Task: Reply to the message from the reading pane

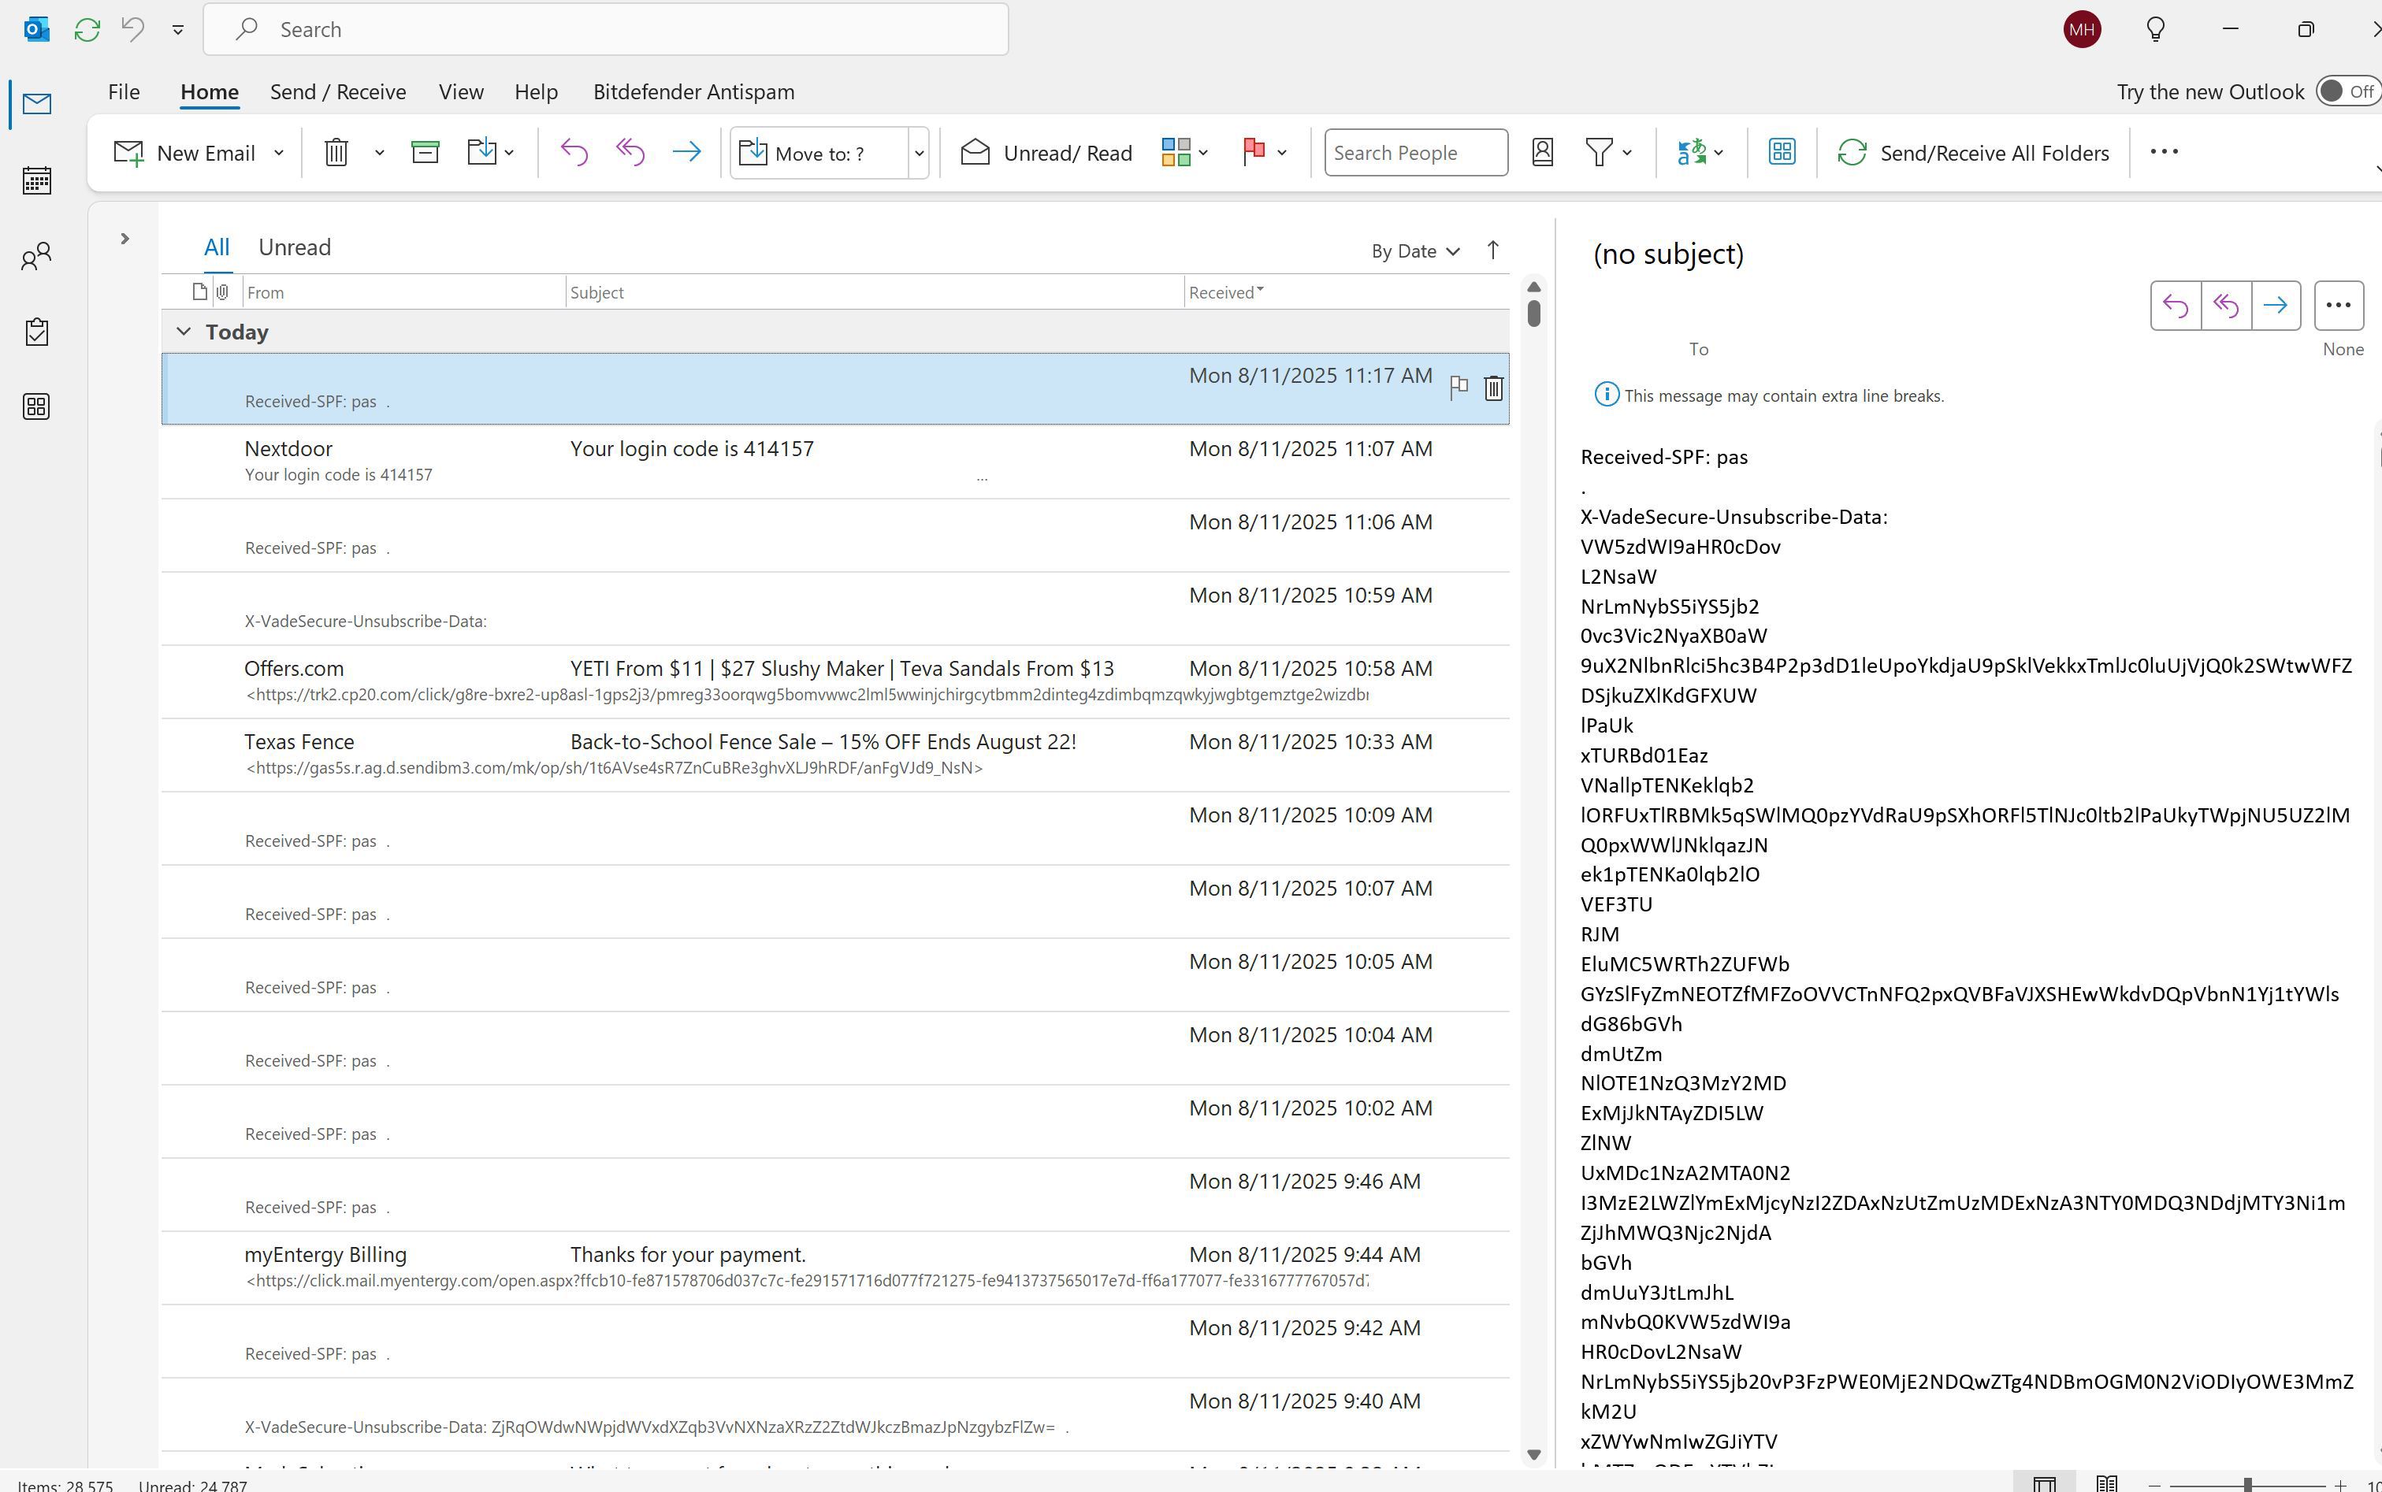Action: pos(2177,305)
